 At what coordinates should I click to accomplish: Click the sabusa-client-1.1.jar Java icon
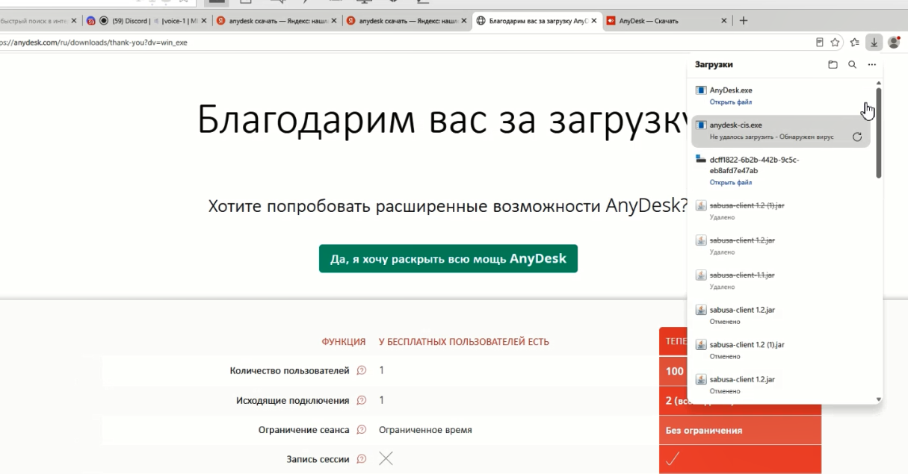coord(701,275)
